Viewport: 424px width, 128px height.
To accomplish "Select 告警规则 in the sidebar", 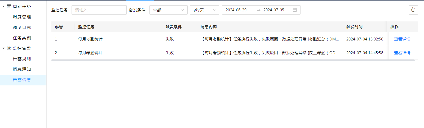I will 22,59.
